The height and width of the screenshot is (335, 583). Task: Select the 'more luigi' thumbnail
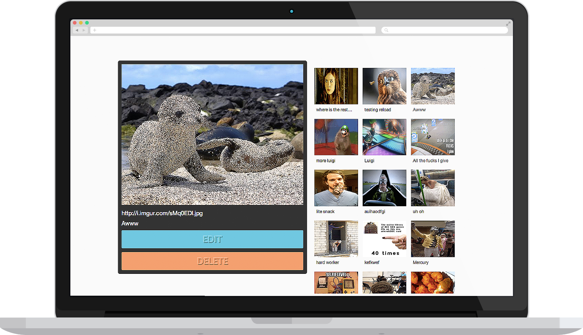click(x=336, y=137)
